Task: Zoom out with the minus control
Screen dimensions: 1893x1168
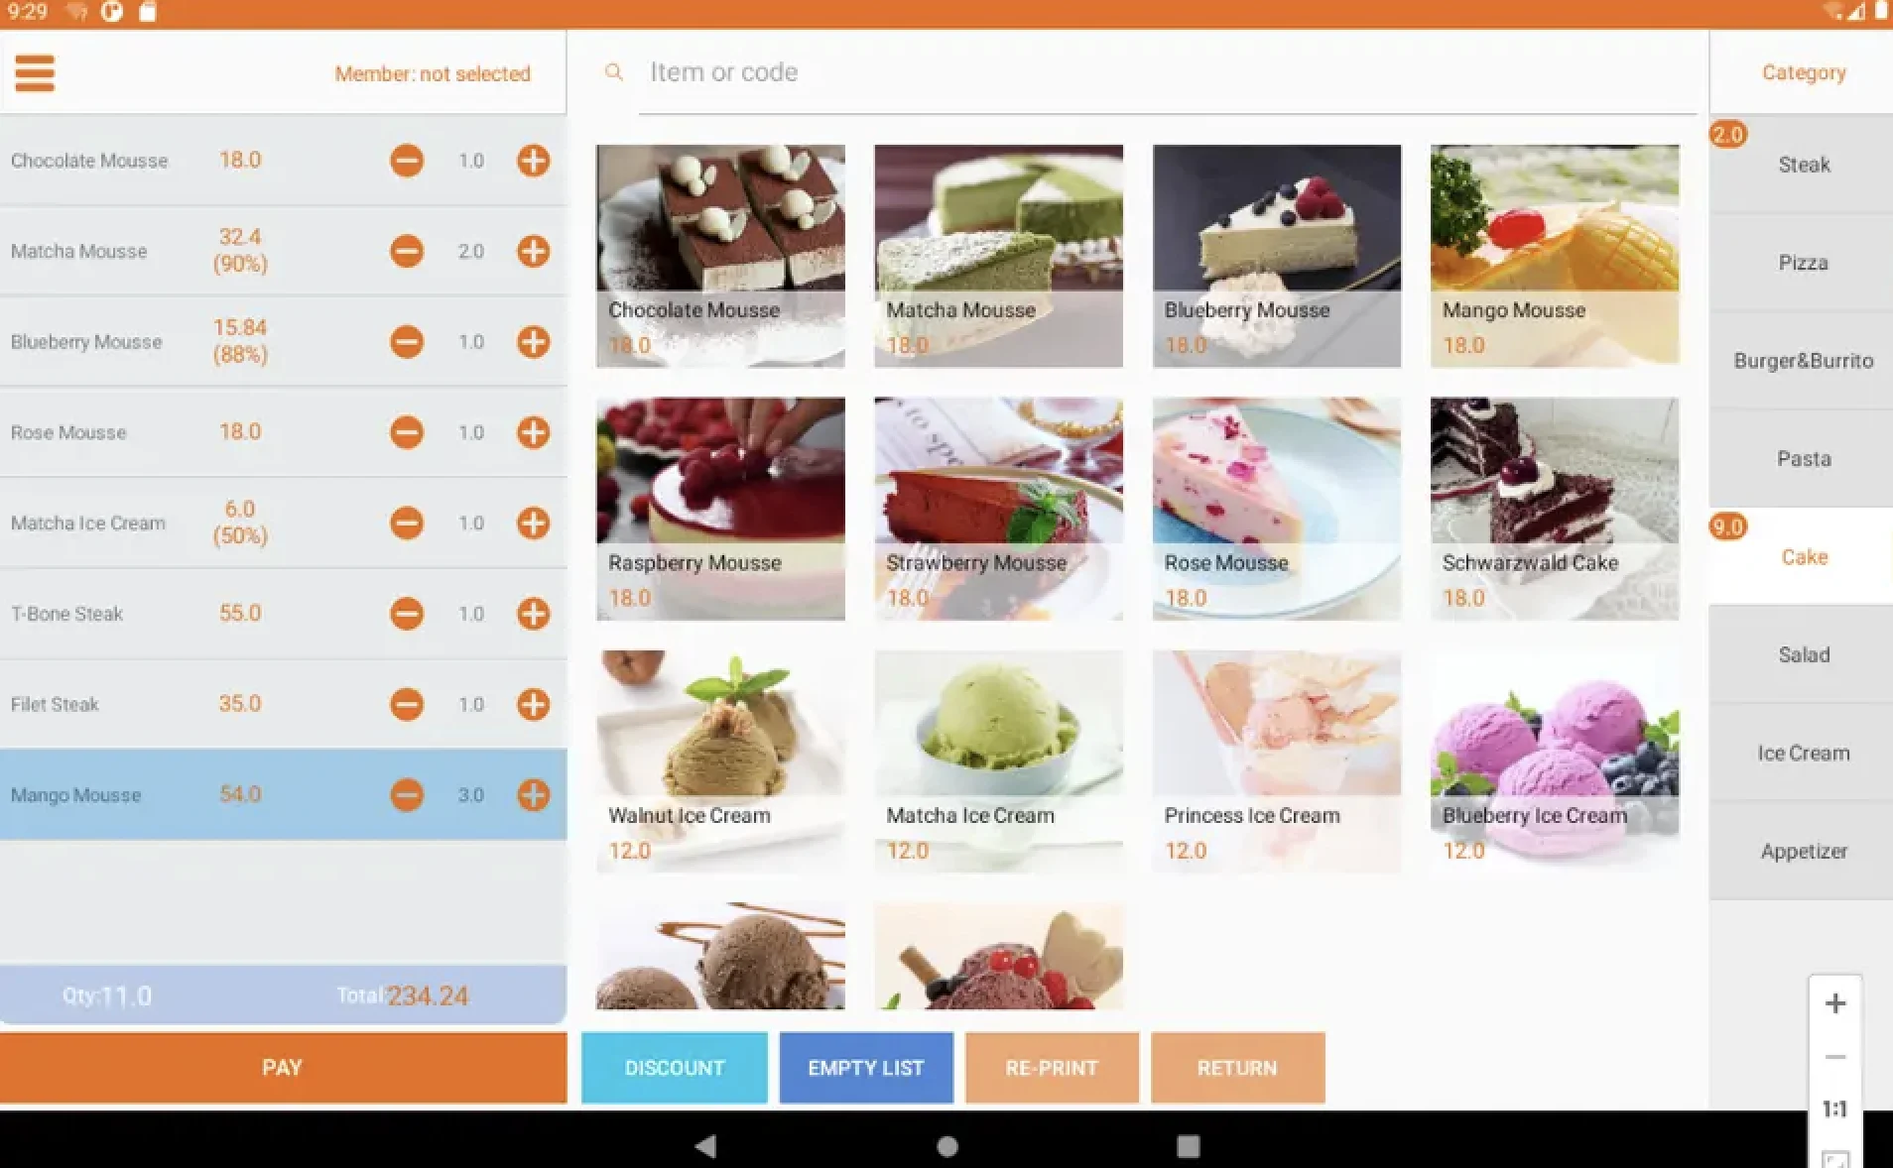Action: [x=1835, y=1057]
